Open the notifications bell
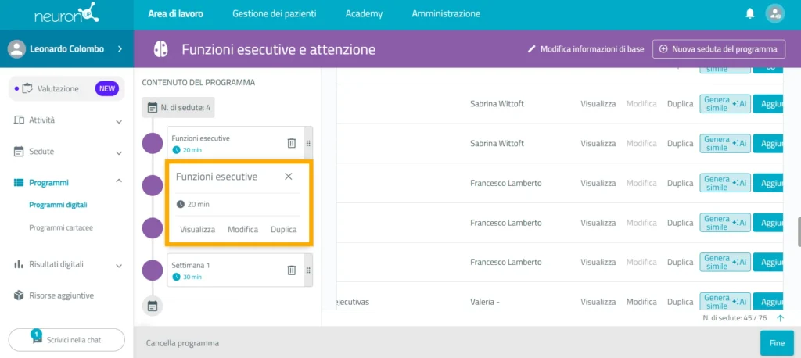This screenshot has height=358, width=801. point(750,14)
